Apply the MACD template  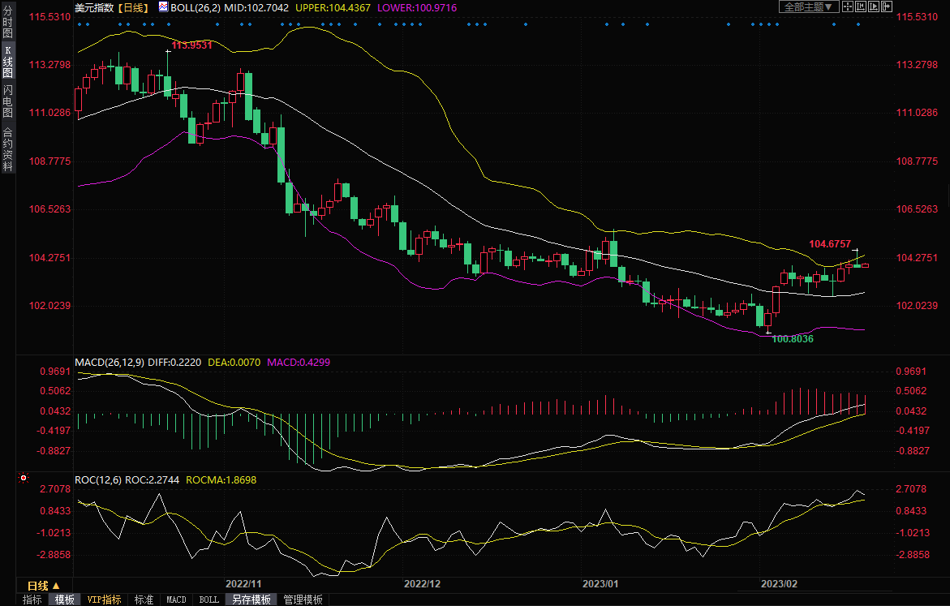tap(176, 600)
